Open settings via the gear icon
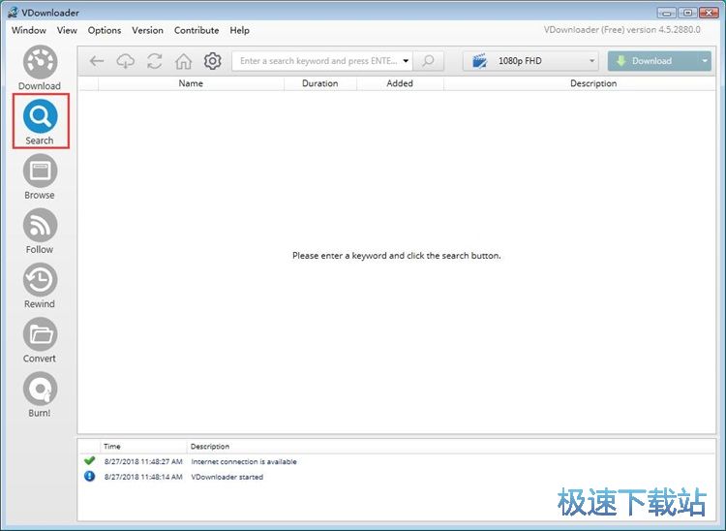726x531 pixels. tap(213, 61)
